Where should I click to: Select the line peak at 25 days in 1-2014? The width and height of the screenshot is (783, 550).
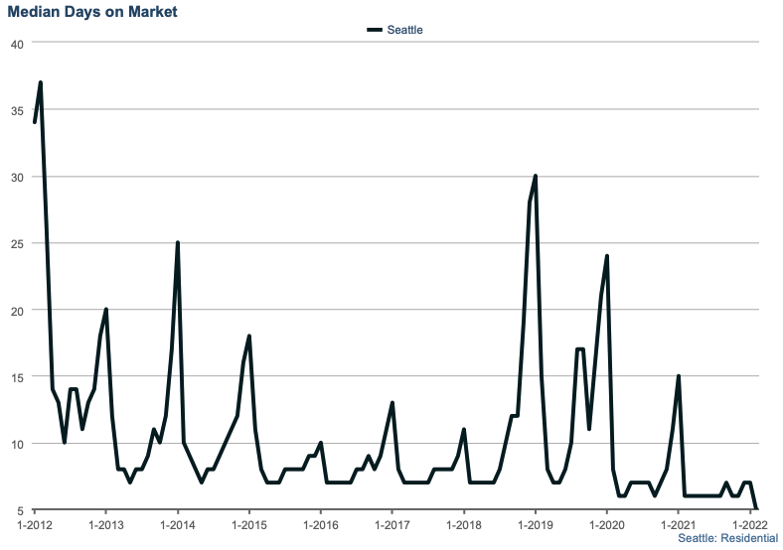click(178, 242)
